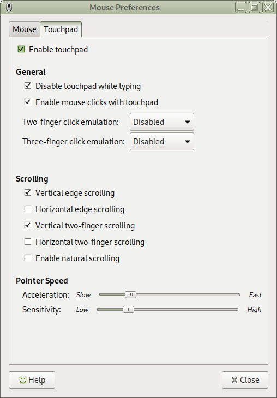Uncheck the Enable touchpad checkbox
Screen dimensions: 277x398
(x=21, y=49)
